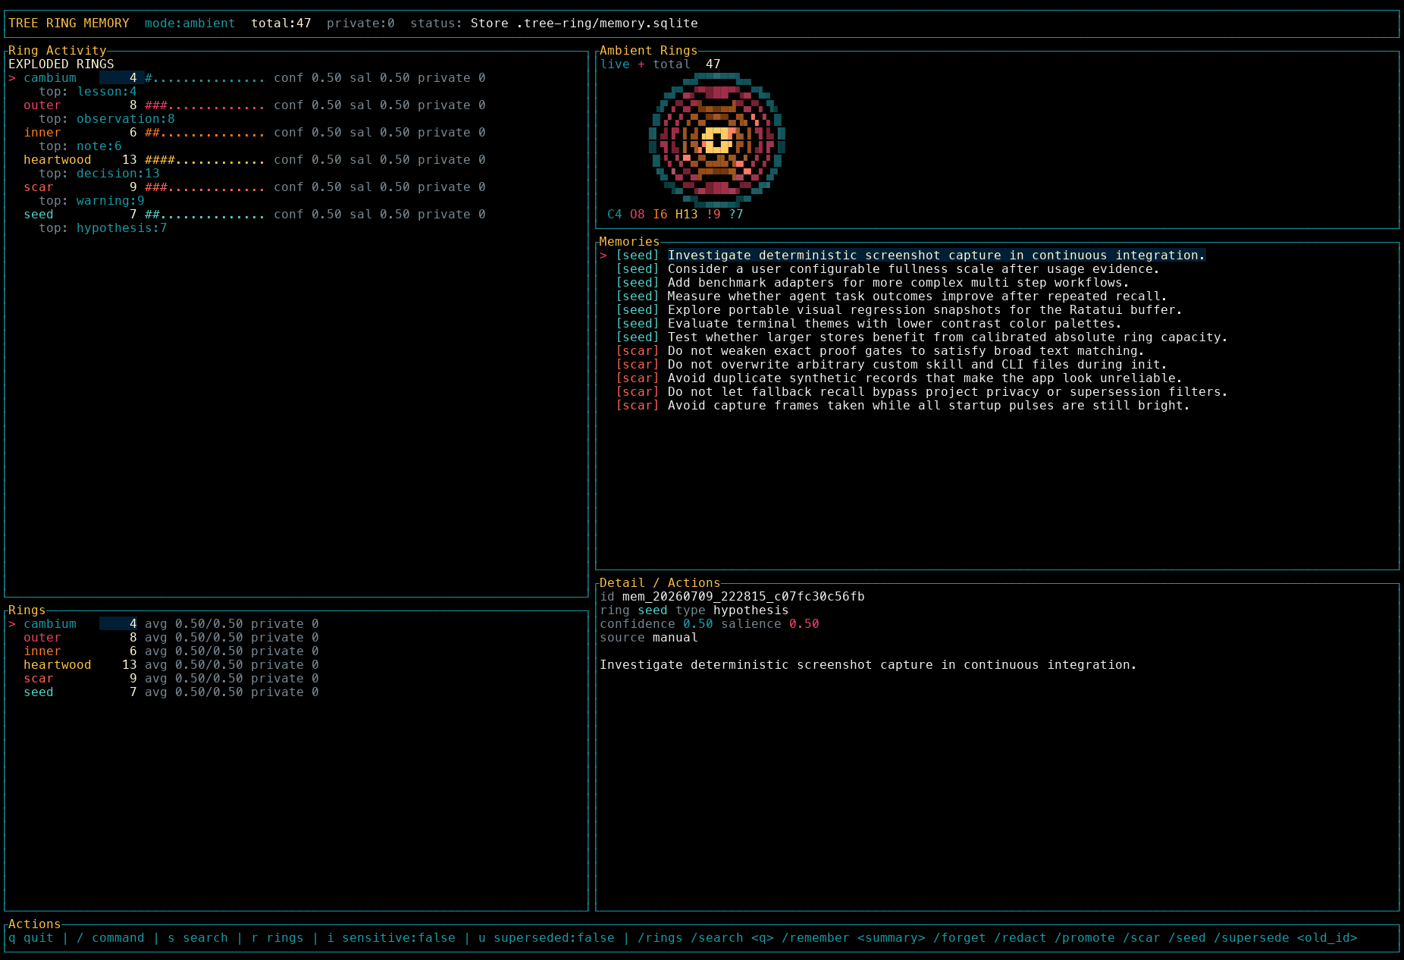
Task: Click 'top: hypothesis:7' under seed
Action: click(103, 228)
